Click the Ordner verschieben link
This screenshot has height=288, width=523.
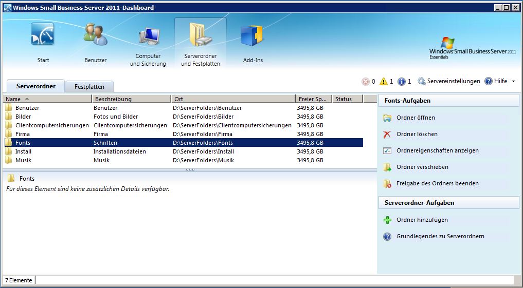(x=422, y=167)
